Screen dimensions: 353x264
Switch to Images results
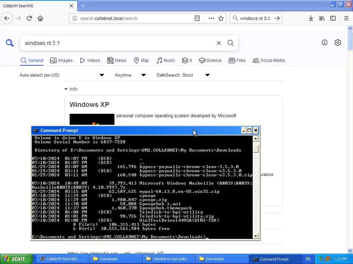pos(61,60)
